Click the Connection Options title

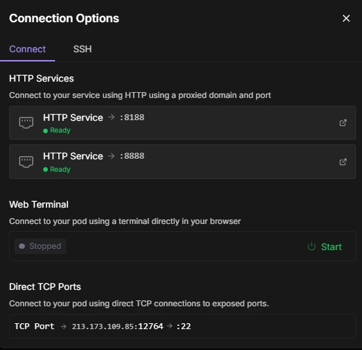pyautogui.click(x=64, y=18)
